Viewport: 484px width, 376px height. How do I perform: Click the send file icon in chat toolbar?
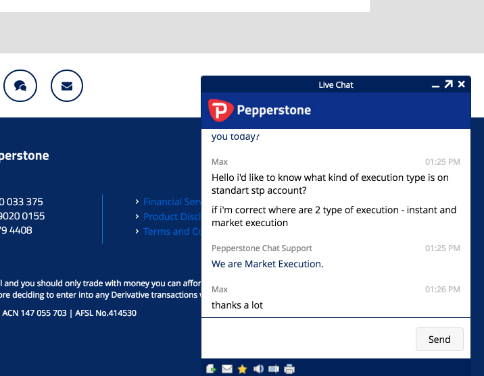(x=211, y=369)
